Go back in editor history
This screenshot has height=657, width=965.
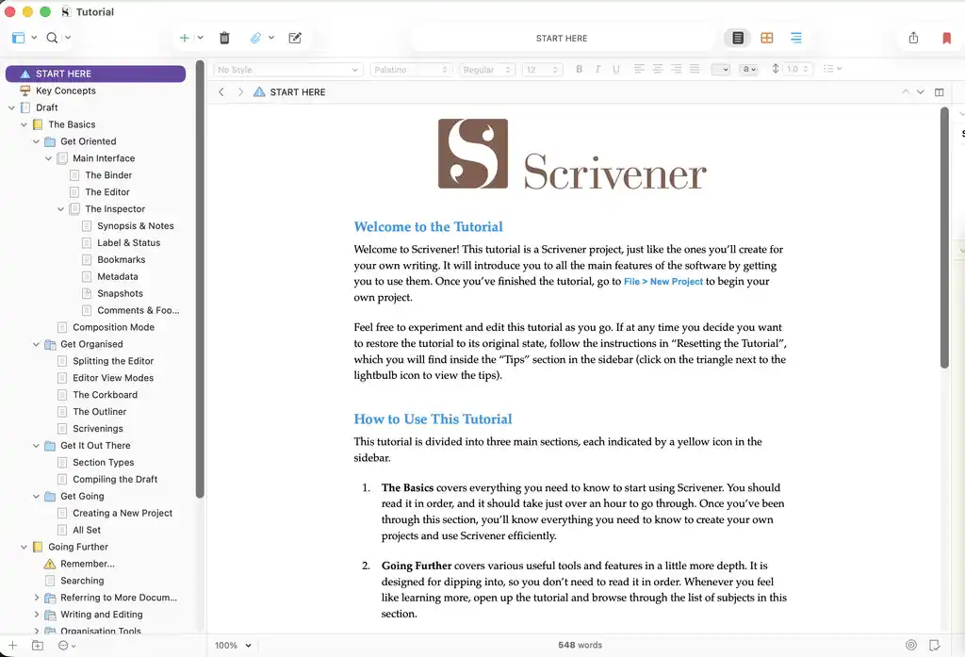click(x=221, y=91)
